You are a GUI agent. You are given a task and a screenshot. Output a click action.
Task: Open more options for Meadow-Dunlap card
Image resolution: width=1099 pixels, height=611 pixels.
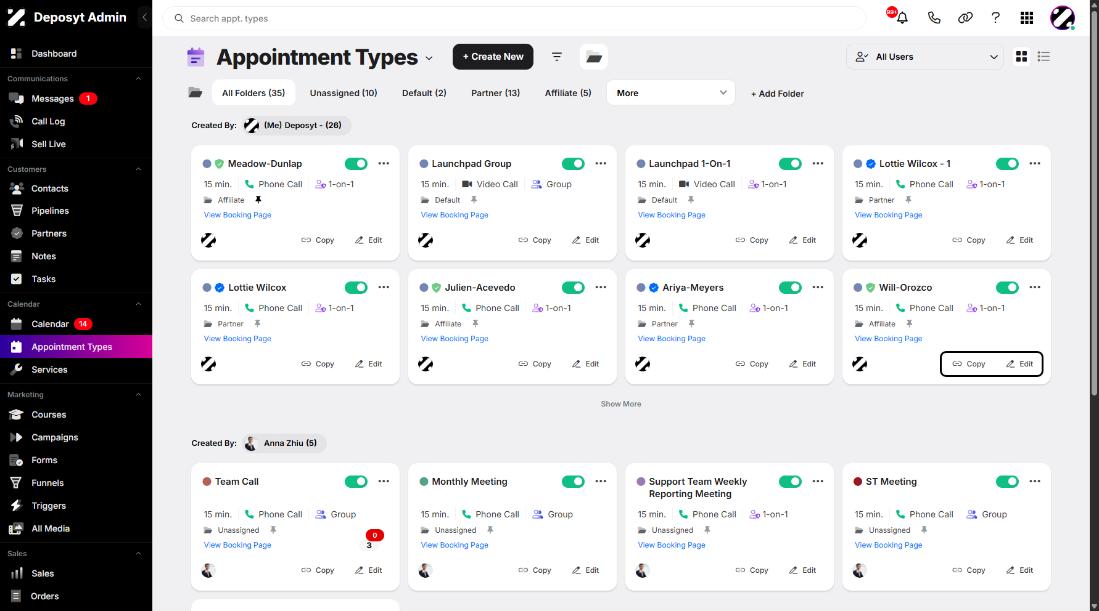coord(384,164)
